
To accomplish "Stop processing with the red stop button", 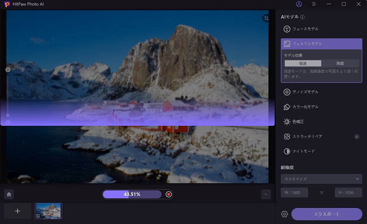I will click(169, 194).
